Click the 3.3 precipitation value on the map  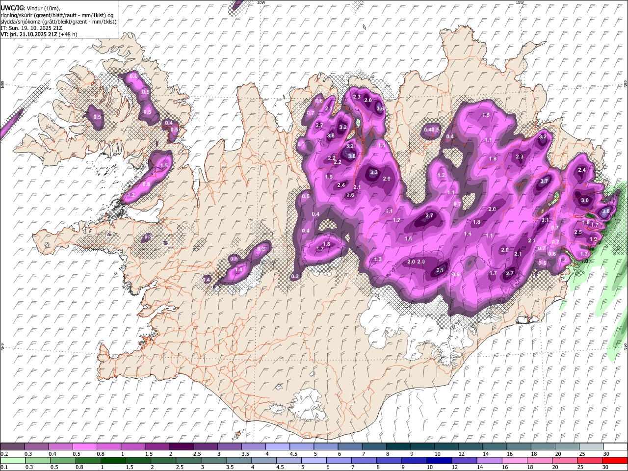pyautogui.click(x=374, y=173)
